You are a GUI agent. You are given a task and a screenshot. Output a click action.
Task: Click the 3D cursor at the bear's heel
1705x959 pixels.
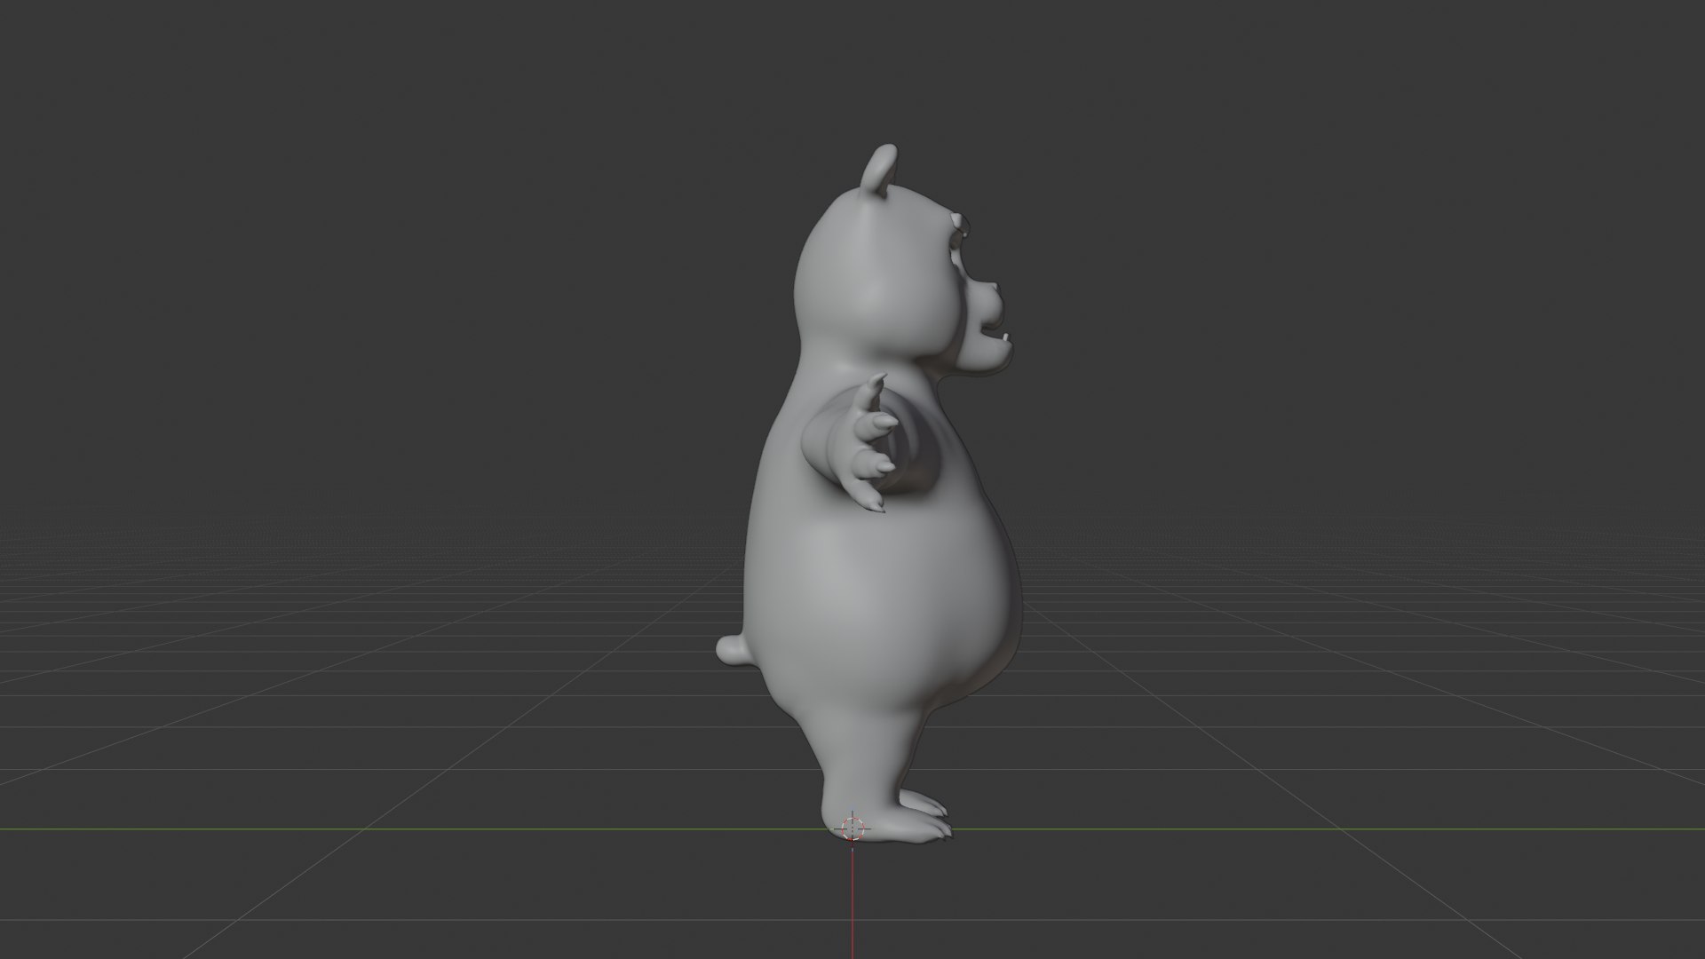tap(852, 828)
